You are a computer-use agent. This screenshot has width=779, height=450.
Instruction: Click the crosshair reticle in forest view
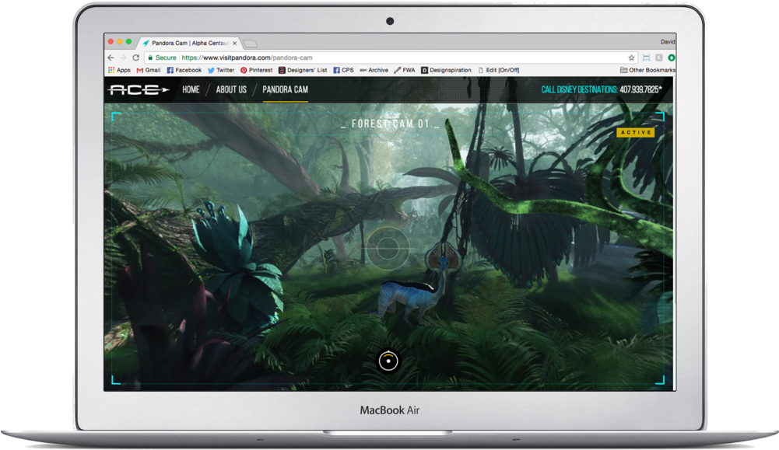[388, 248]
